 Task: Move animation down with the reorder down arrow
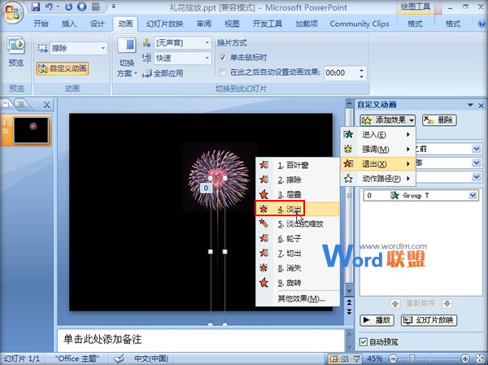447,304
